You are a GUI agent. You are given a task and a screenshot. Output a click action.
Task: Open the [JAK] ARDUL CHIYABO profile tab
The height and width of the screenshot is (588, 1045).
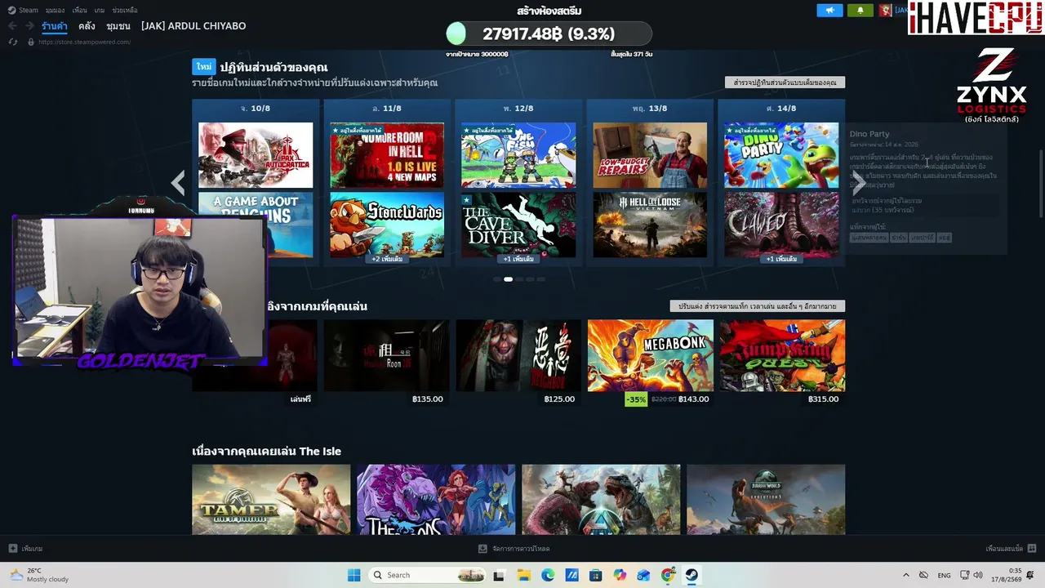pos(193,26)
